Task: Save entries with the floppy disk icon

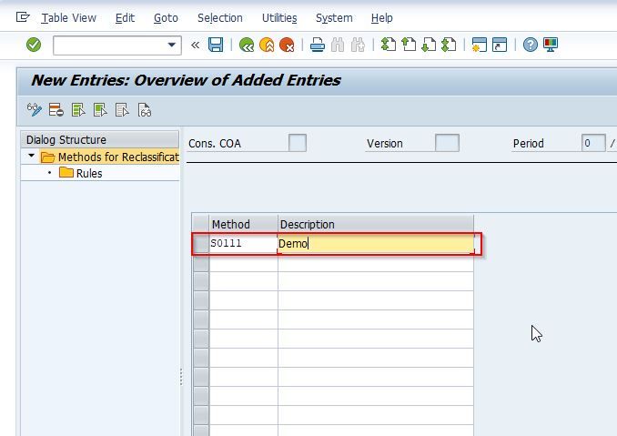Action: 216,45
